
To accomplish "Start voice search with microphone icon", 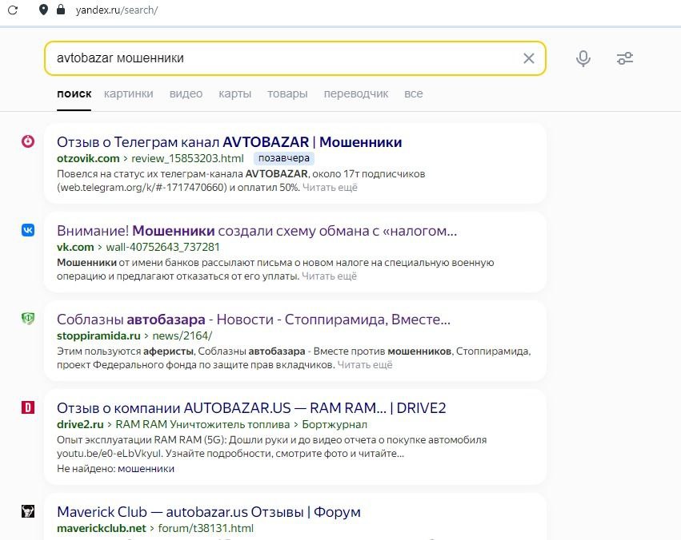I will 583,58.
